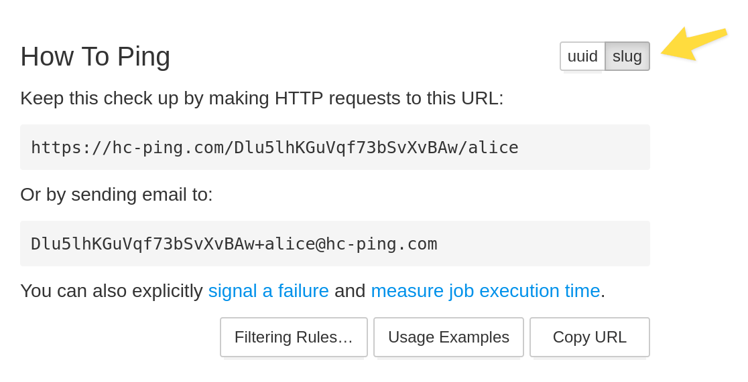Click the 'How To Ping' heading
Image resolution: width=748 pixels, height=382 pixels.
(95, 56)
